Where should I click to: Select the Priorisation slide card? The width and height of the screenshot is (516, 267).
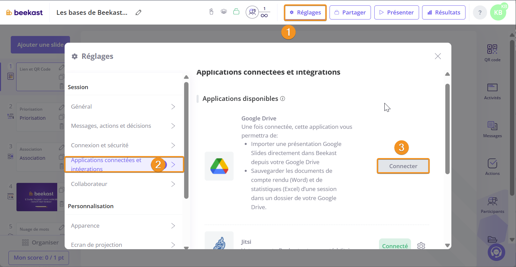40,117
